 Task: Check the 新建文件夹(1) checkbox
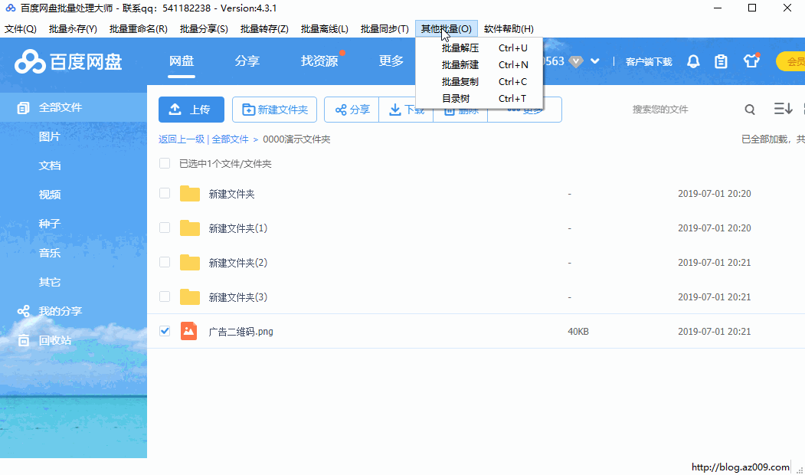[165, 228]
